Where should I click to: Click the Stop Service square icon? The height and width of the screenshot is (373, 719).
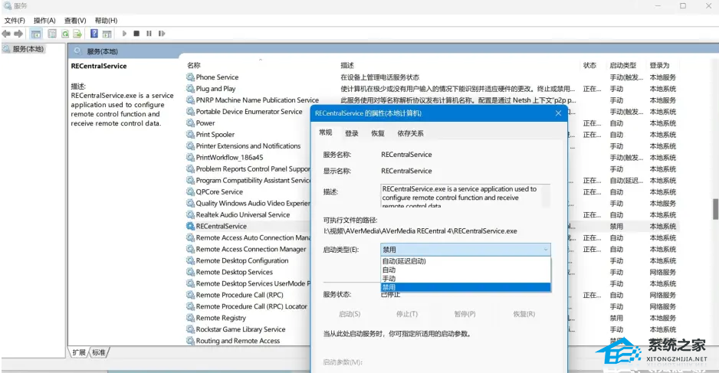pyautogui.click(x=136, y=34)
